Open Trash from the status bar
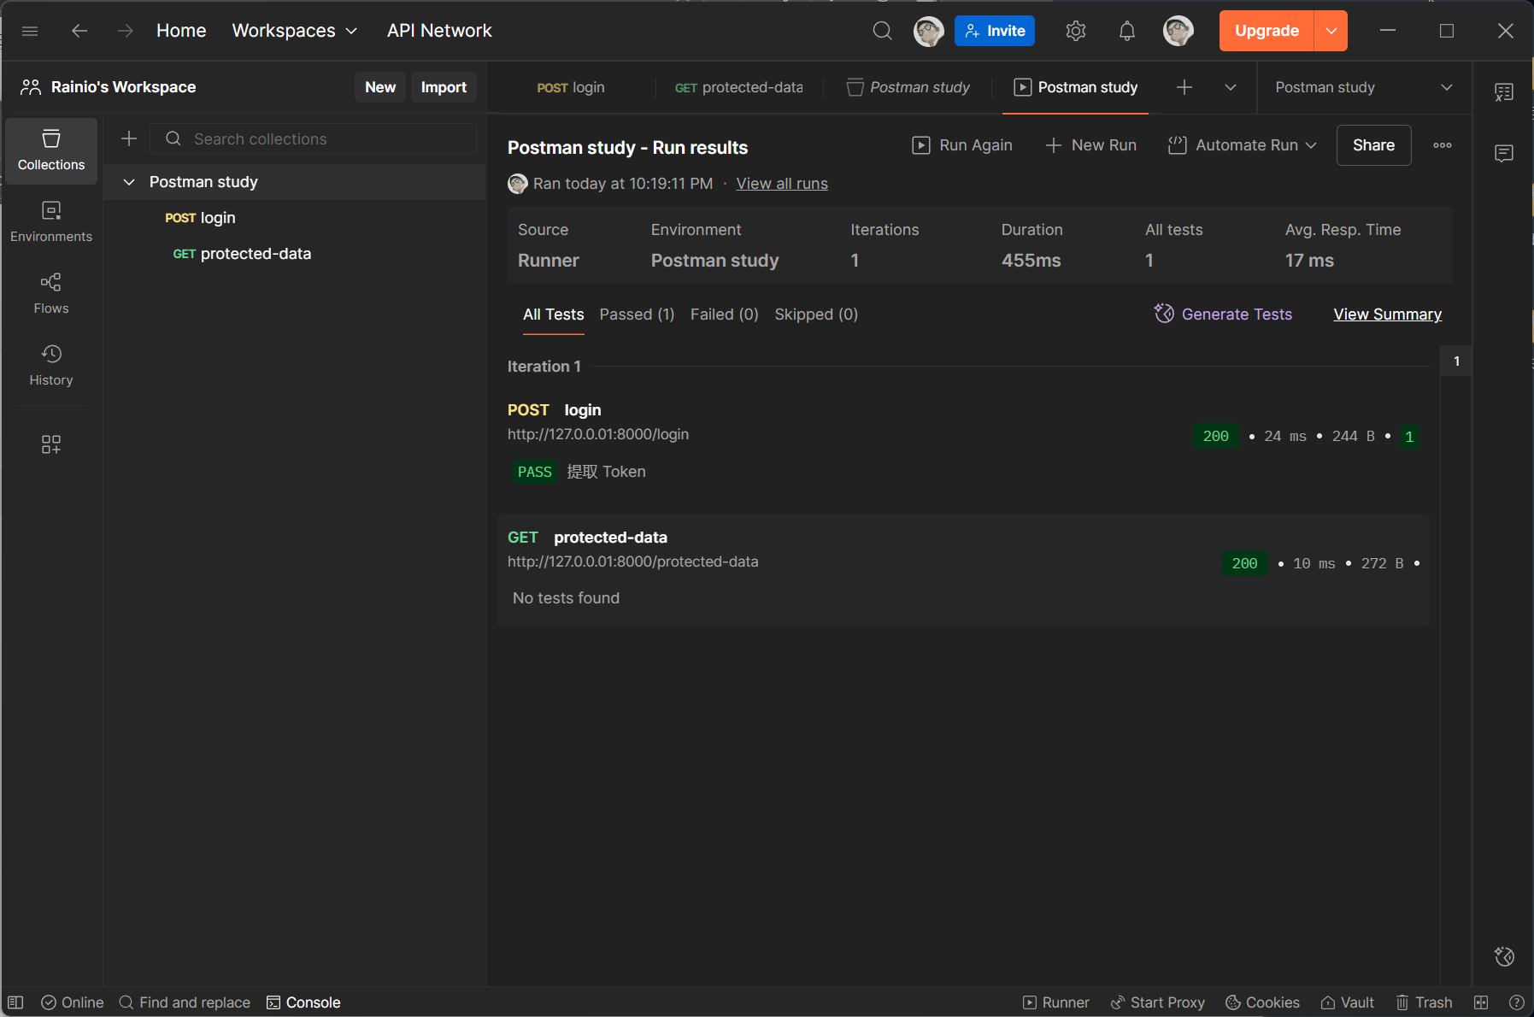The image size is (1534, 1017). [x=1425, y=1002]
